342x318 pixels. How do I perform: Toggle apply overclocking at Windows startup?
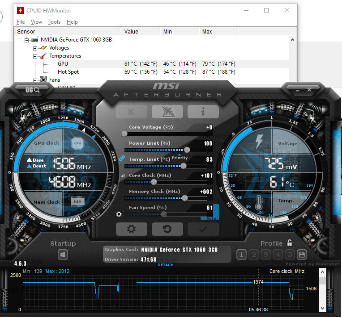click(x=63, y=255)
